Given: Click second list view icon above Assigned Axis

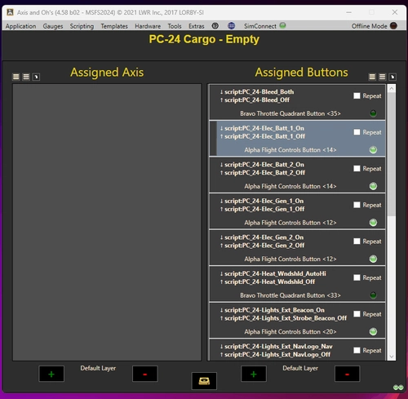Looking at the screenshot, I should point(26,77).
